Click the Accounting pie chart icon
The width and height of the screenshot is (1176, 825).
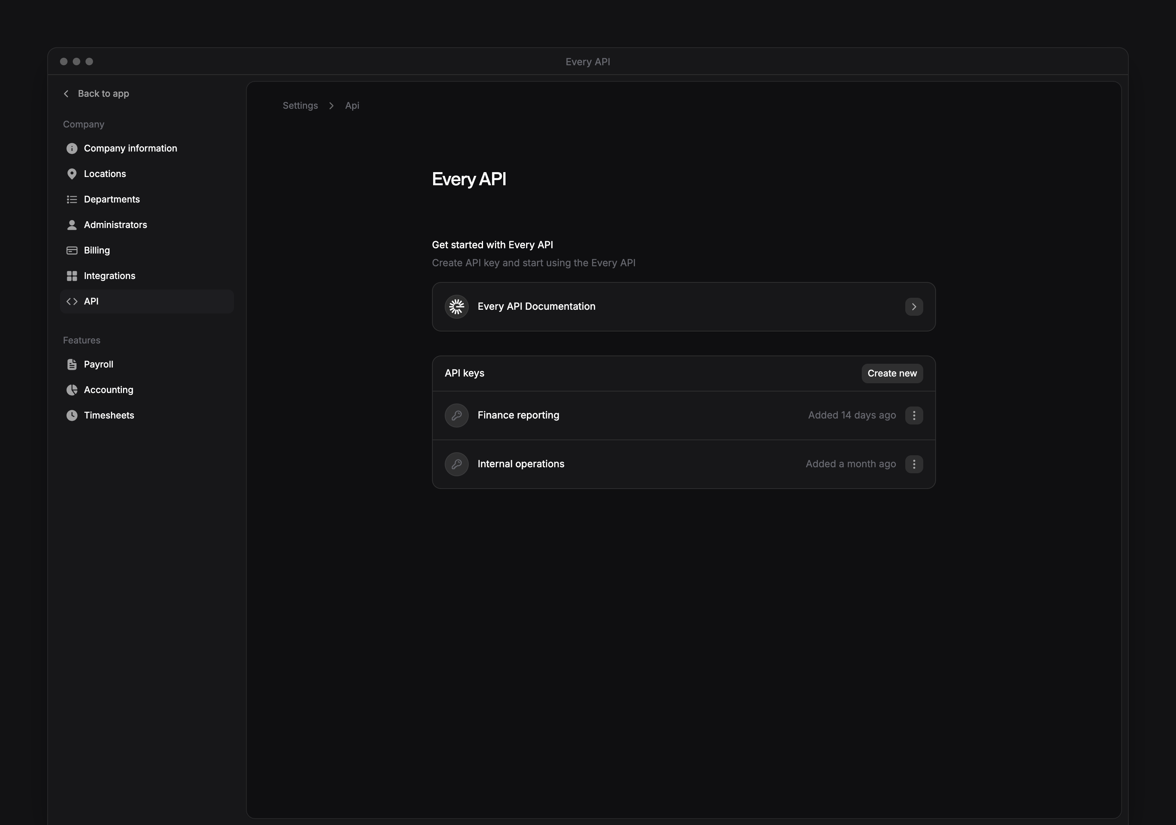[x=72, y=390]
